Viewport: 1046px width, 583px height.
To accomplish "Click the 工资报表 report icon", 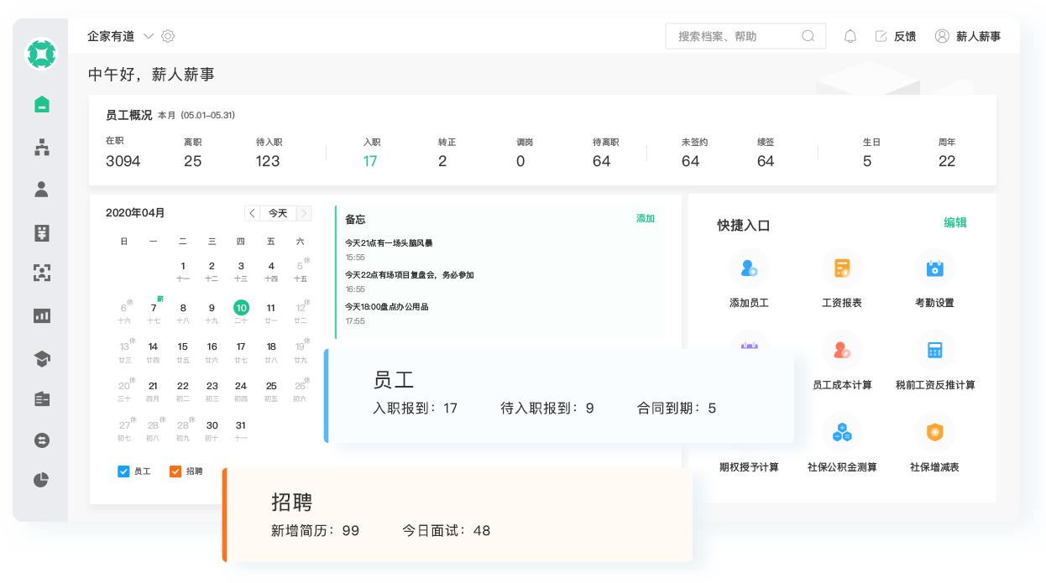I will (842, 268).
